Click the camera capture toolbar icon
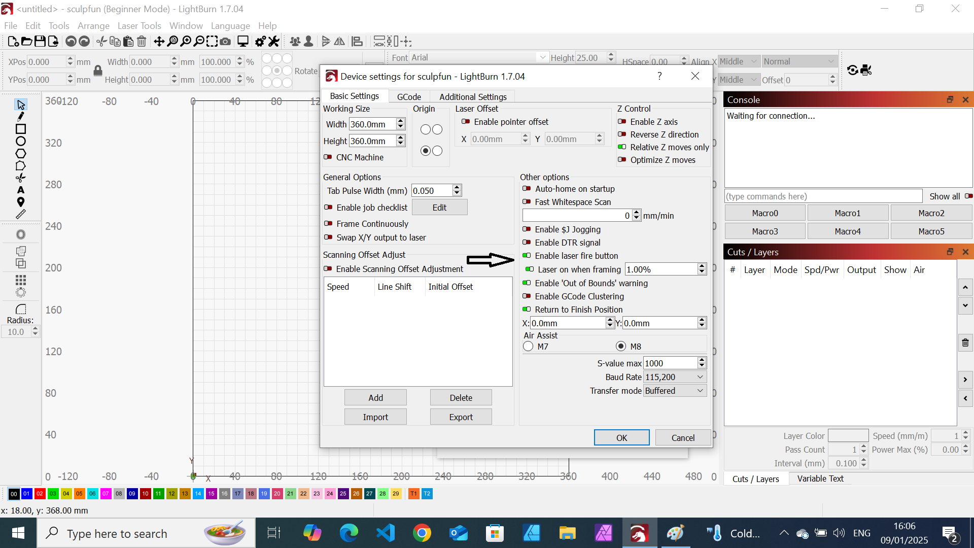 [x=225, y=42]
